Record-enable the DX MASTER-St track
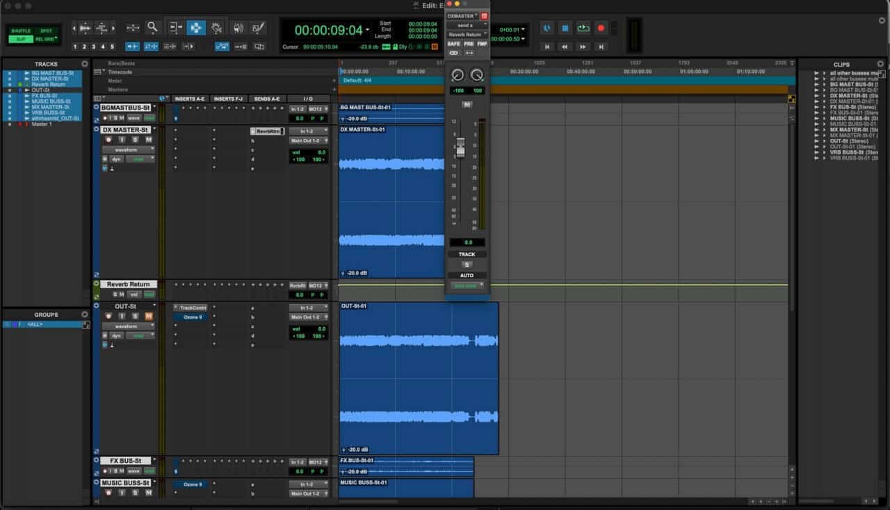This screenshot has width=890, height=510. (108, 140)
